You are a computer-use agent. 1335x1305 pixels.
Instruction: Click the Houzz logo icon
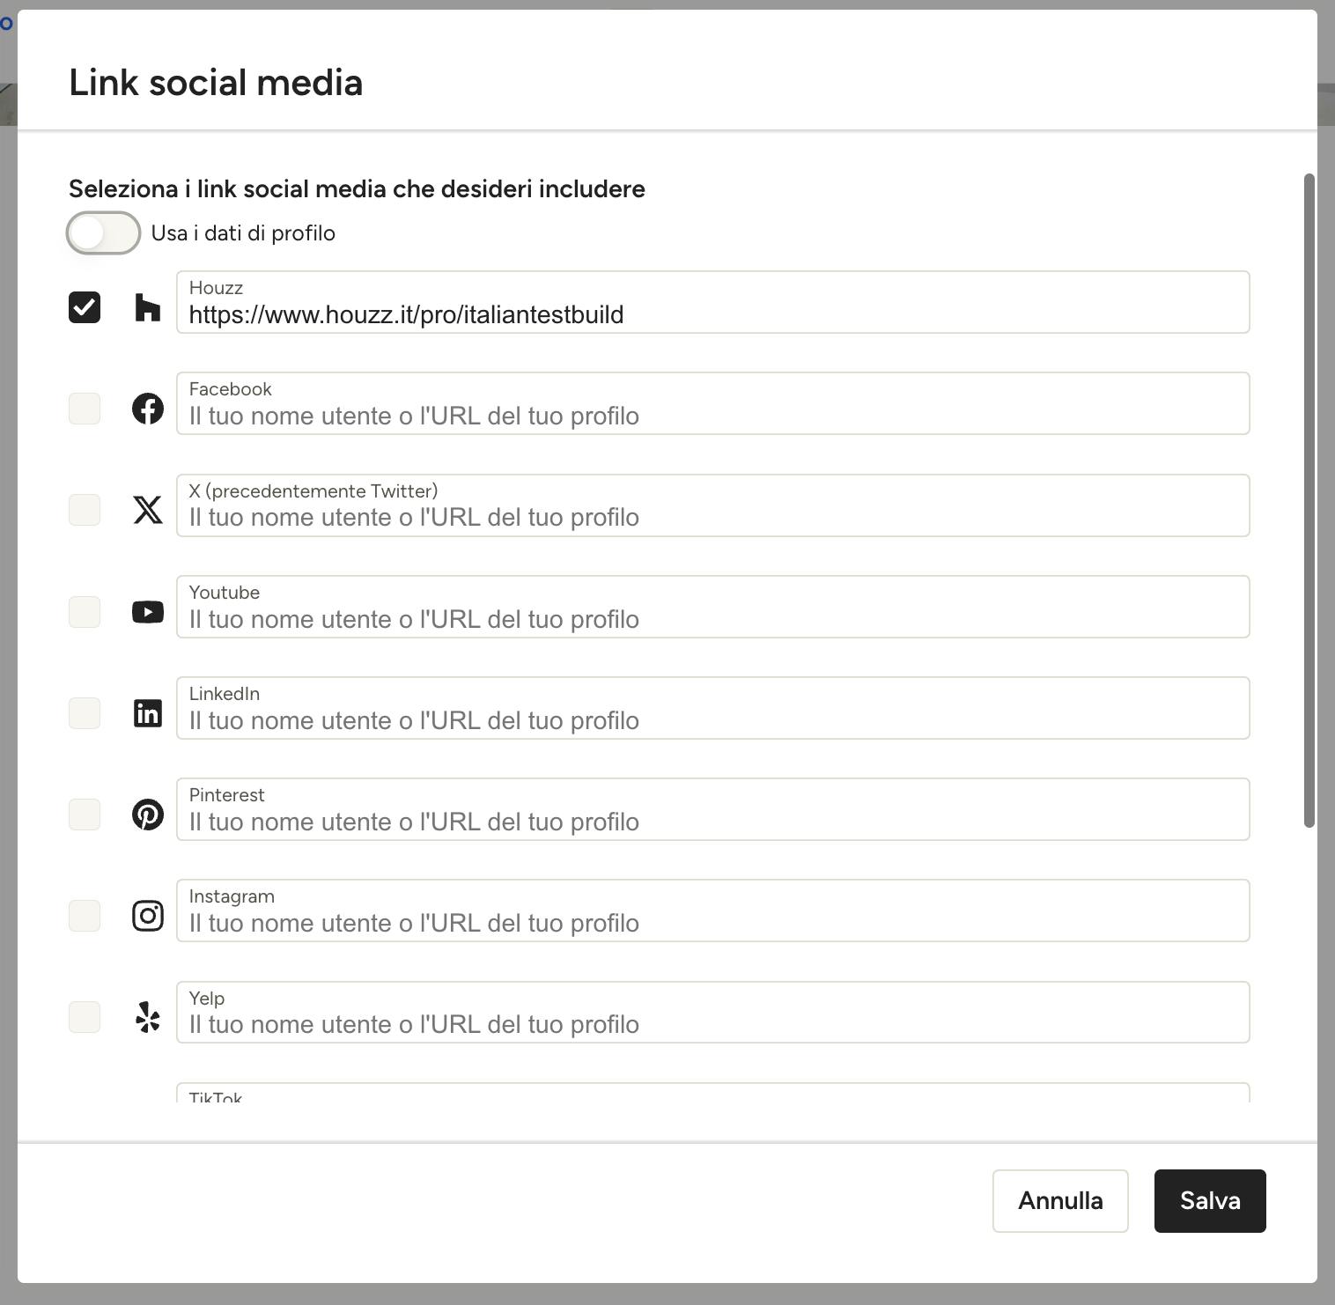coord(148,307)
